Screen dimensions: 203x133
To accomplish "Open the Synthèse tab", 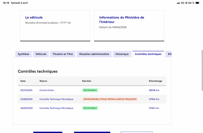I will point(23,54).
